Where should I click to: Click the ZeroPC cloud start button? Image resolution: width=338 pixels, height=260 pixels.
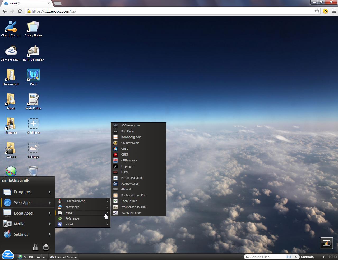pos(8,255)
